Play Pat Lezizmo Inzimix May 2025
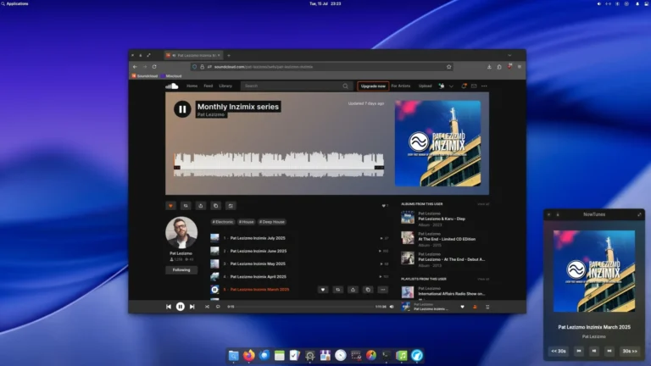651x366 pixels. click(x=258, y=264)
